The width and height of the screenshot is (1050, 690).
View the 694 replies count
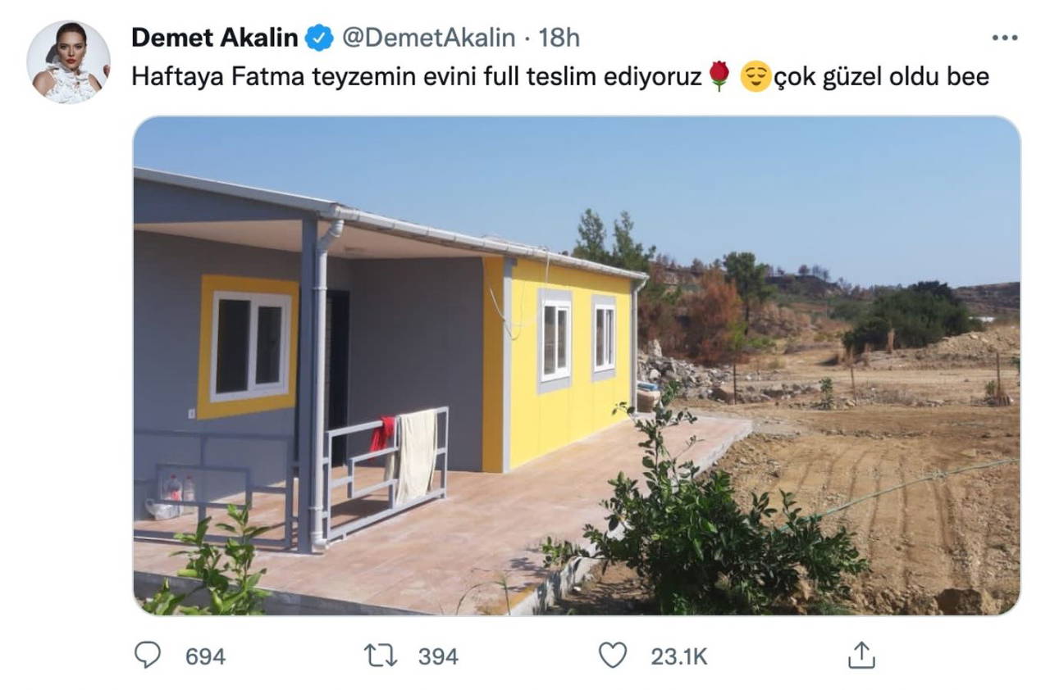[205, 656]
